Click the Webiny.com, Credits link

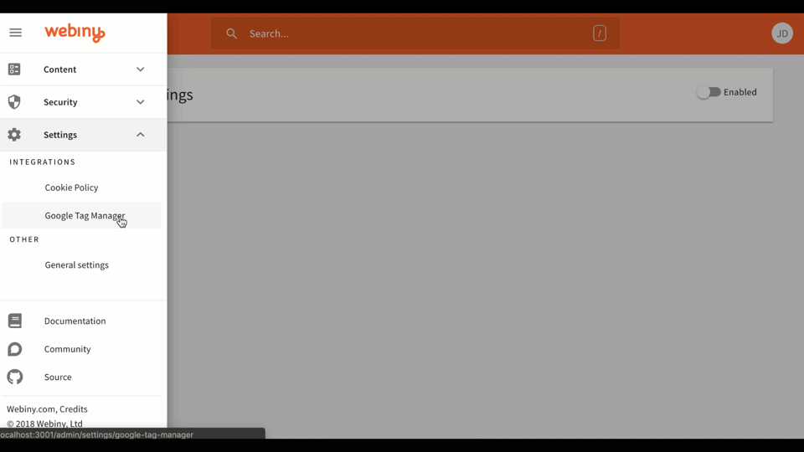(x=47, y=409)
